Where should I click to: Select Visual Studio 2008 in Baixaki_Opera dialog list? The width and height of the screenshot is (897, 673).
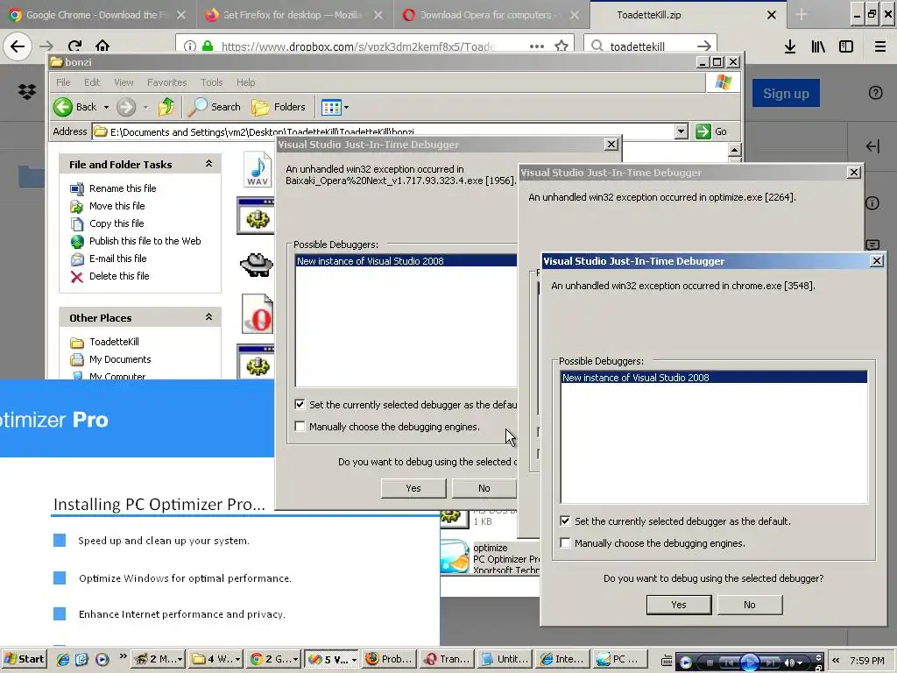coord(406,261)
